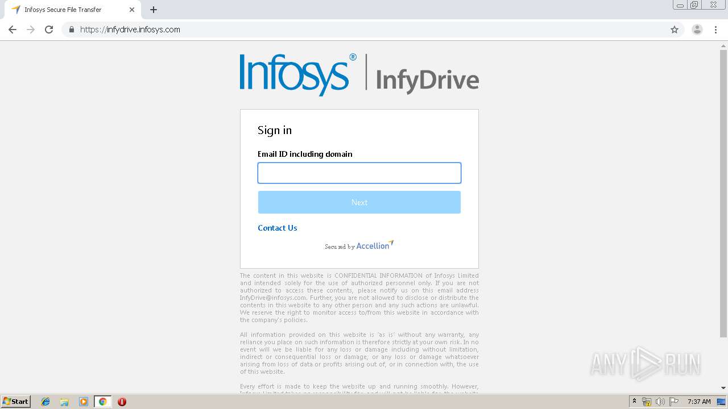
Task: Open the Windows Start menu
Action: click(x=16, y=402)
